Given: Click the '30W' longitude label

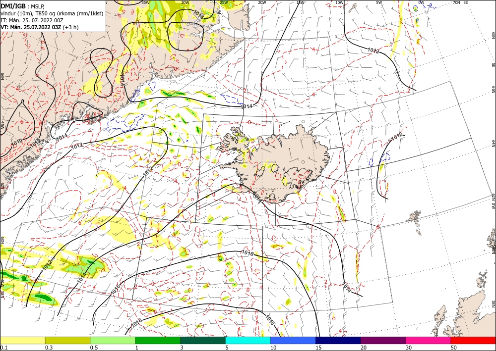Looking at the screenshot, I should click(x=186, y=2).
